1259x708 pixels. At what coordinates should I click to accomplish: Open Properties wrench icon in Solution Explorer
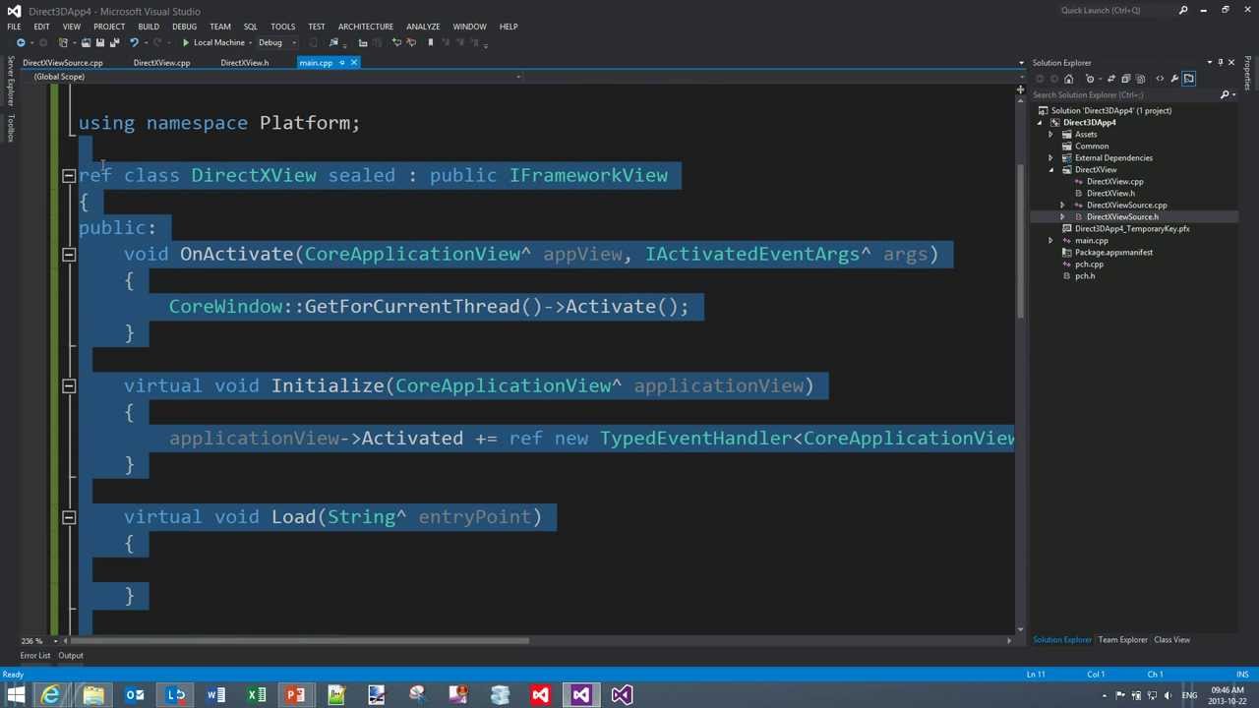(1175, 79)
